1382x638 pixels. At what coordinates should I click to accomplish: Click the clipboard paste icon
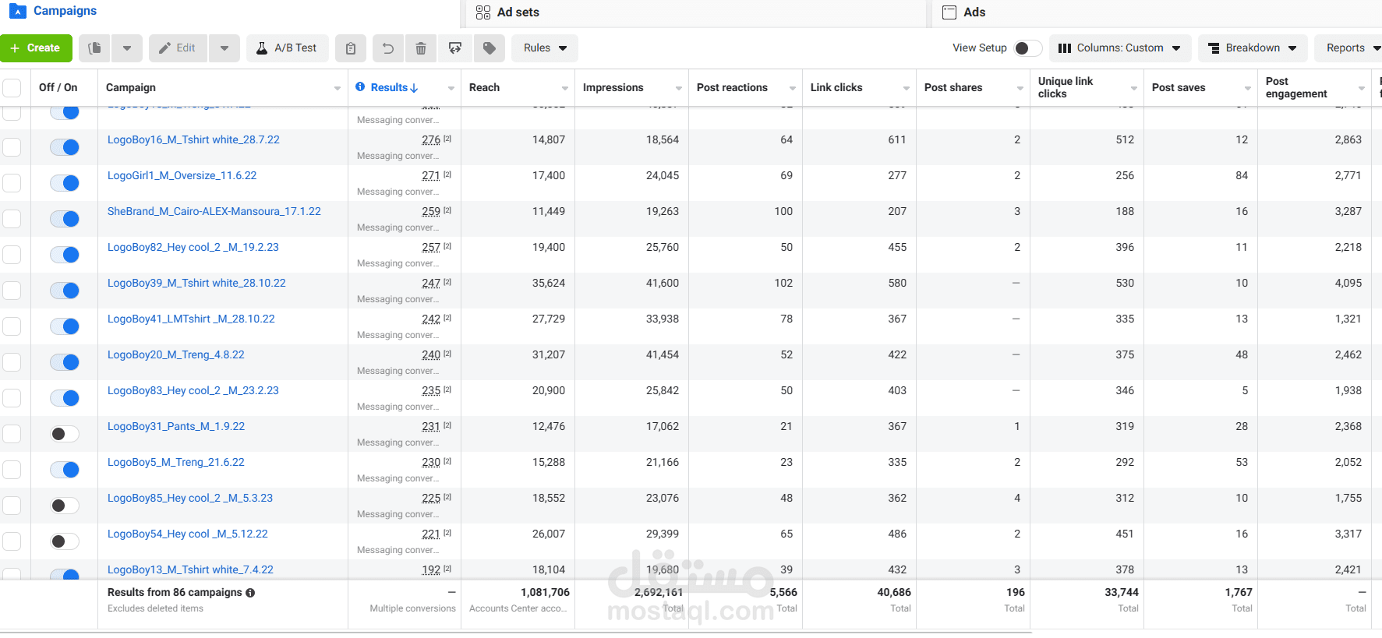pos(351,48)
